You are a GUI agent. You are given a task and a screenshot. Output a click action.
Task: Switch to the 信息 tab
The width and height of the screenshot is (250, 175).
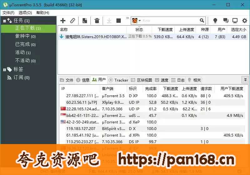[x=83, y=80]
